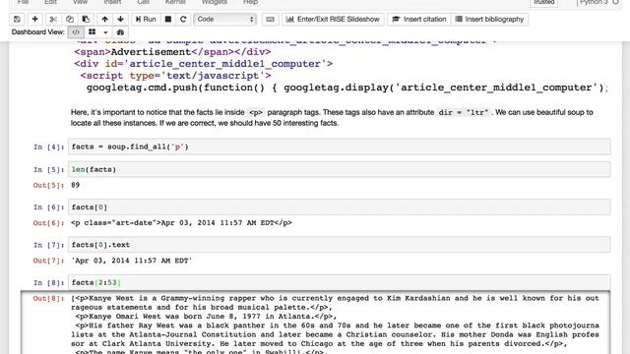This screenshot has width=630, height=354.
Task: Click the Kanye Omari West born line
Action: 206,317
